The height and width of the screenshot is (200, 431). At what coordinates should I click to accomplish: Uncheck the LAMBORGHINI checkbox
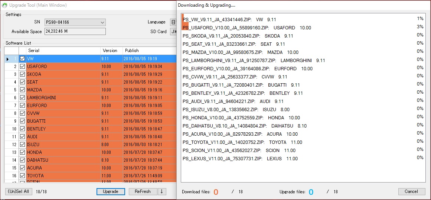(x=22, y=98)
